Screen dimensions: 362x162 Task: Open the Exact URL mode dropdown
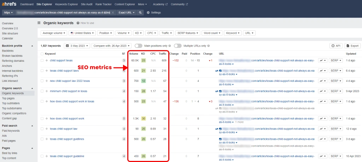pos(127,13)
